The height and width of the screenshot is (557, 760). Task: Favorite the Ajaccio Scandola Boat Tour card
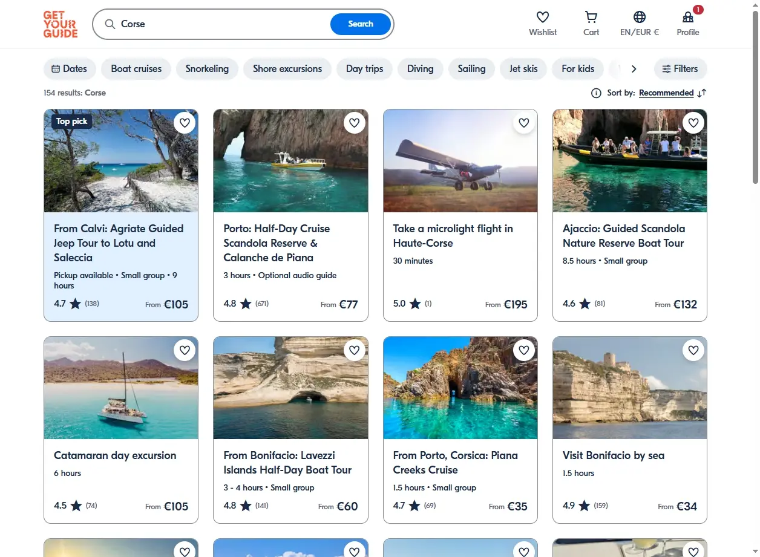pos(693,123)
